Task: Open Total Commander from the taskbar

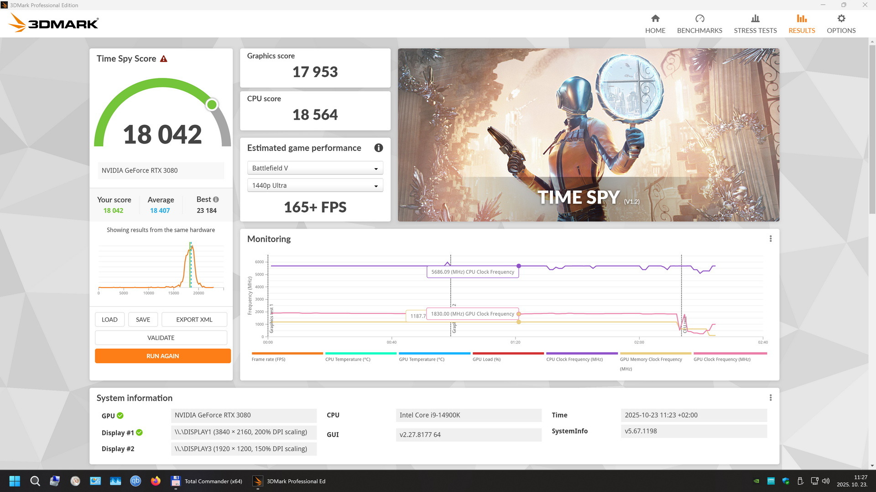Action: pyautogui.click(x=207, y=481)
